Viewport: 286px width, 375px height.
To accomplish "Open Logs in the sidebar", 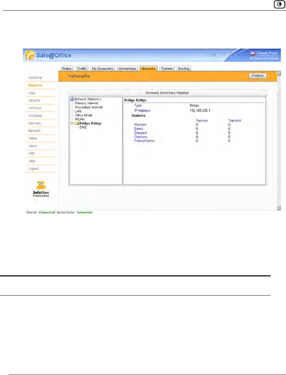I will 32,93.
